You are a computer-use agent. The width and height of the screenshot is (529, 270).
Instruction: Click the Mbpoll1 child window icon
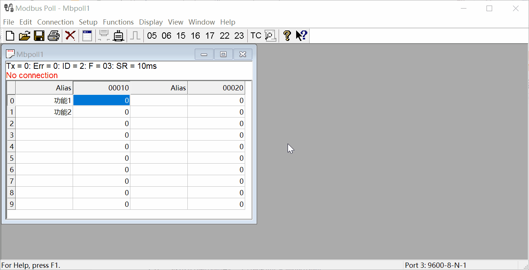[10, 54]
